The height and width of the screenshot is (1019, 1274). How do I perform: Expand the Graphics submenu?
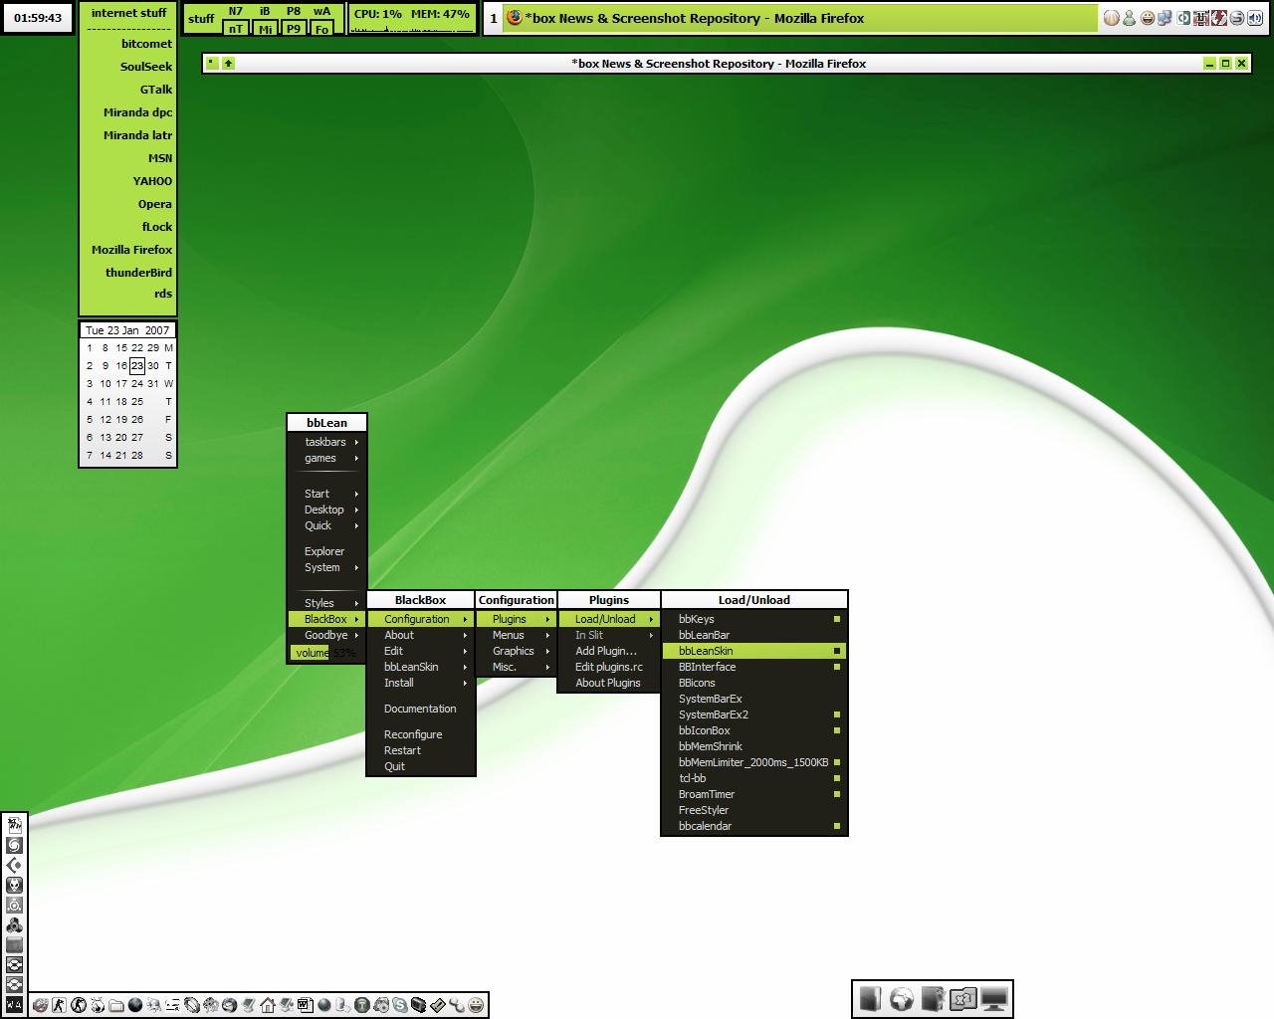[x=516, y=651]
